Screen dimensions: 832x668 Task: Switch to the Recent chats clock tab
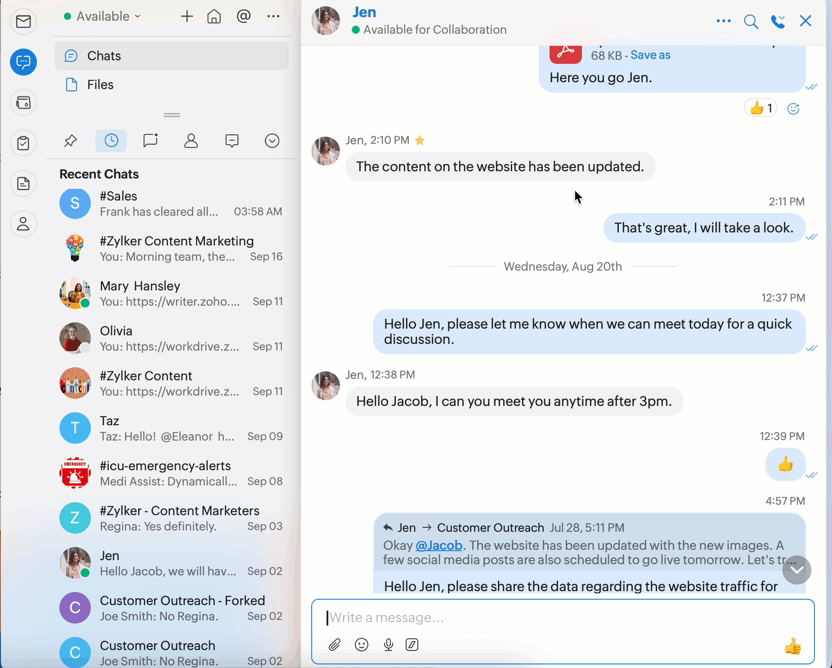(111, 141)
